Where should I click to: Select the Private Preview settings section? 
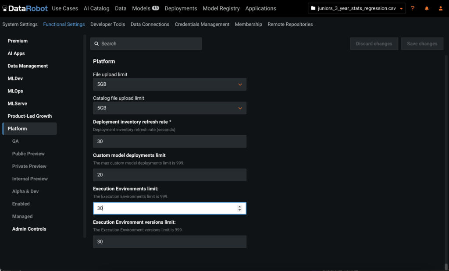click(x=29, y=166)
